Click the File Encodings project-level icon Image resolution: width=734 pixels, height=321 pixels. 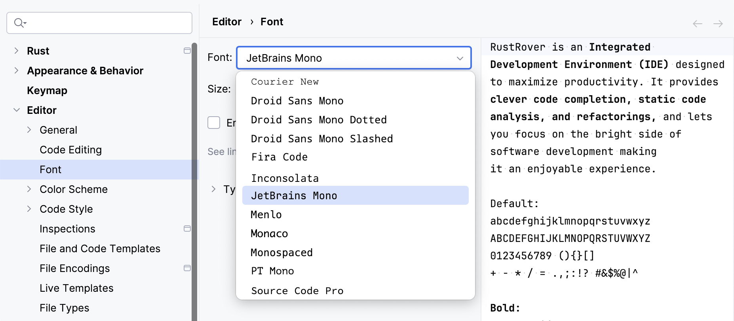187,268
